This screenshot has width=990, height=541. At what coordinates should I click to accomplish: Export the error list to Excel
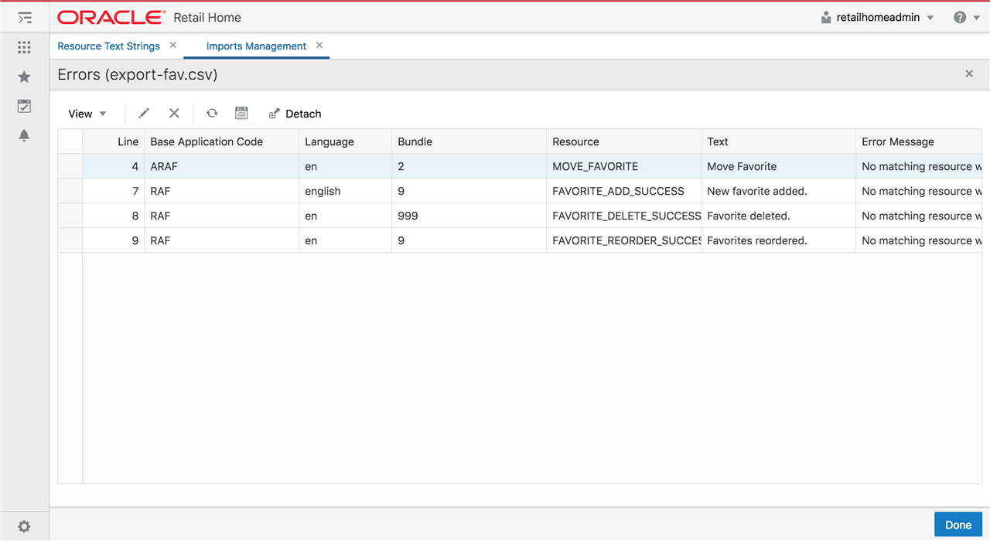pos(241,113)
